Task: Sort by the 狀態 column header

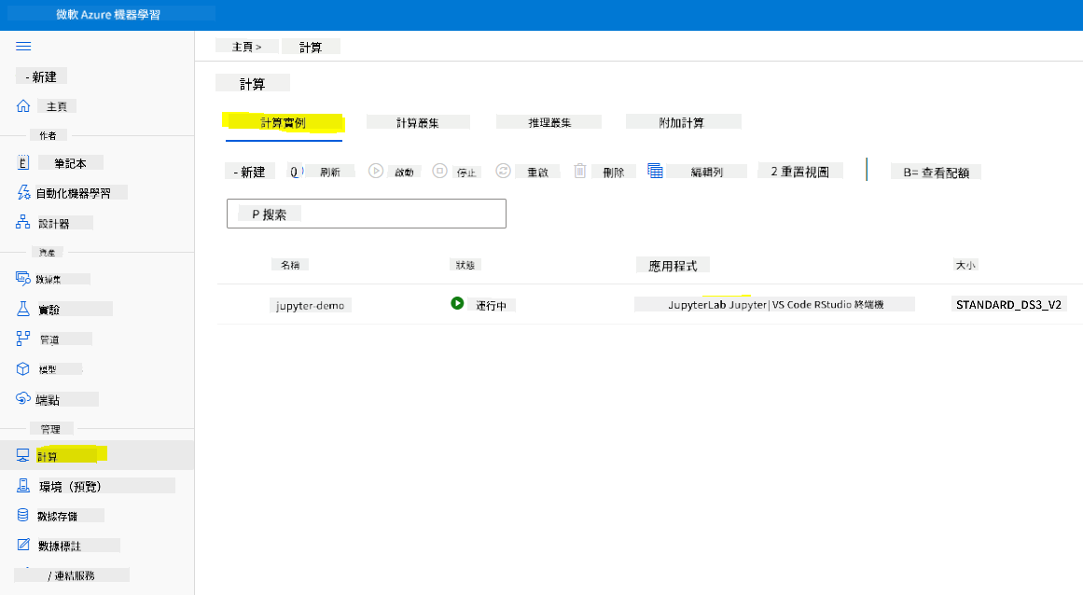Action: pos(465,264)
